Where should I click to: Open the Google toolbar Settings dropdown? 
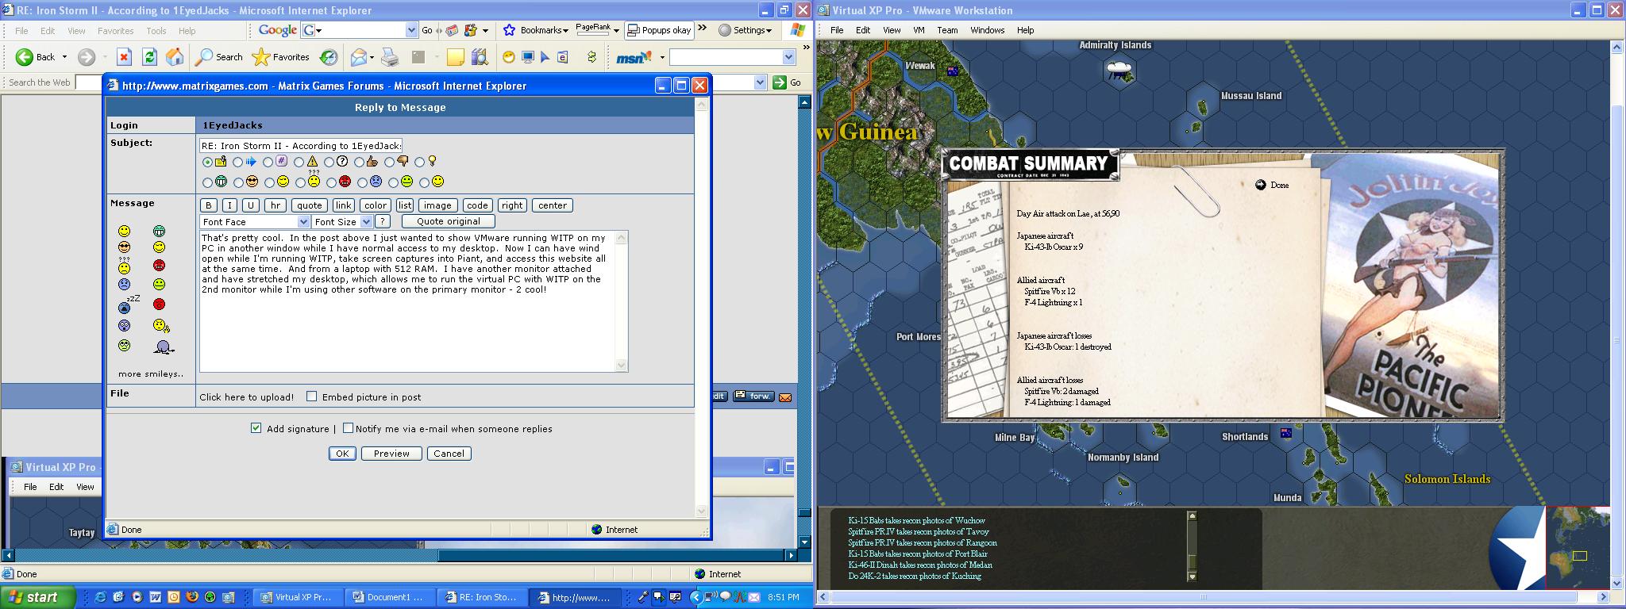point(745,30)
